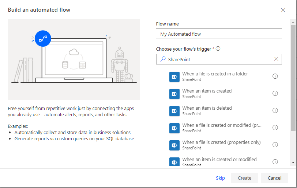297x188 pixels.
Task: Click SharePoint icon beside 'When an item is deleted'
Action: pyautogui.click(x=174, y=111)
